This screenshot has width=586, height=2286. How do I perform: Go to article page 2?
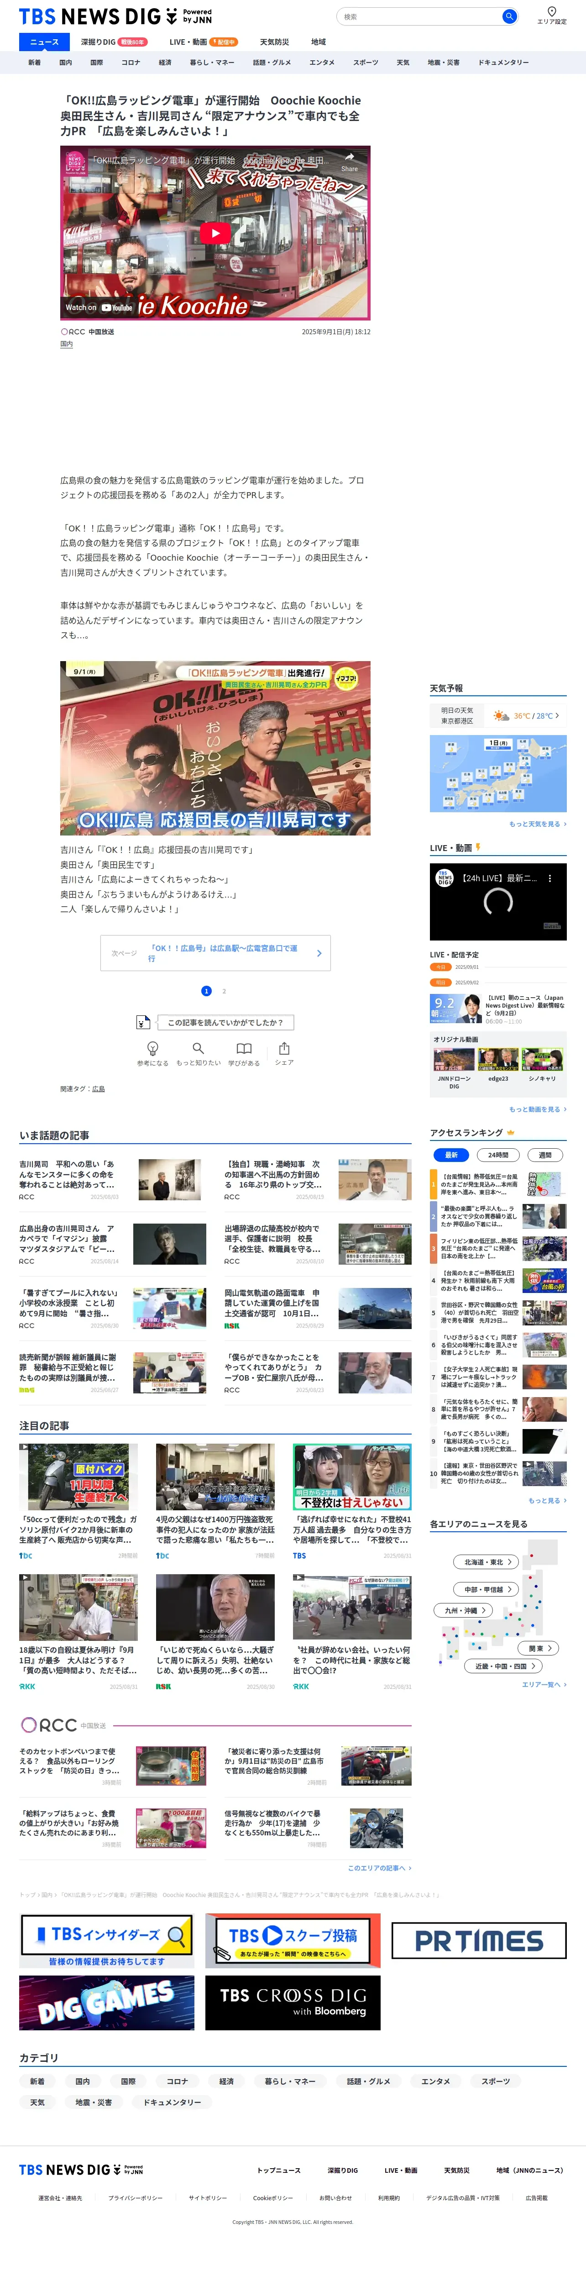point(224,990)
